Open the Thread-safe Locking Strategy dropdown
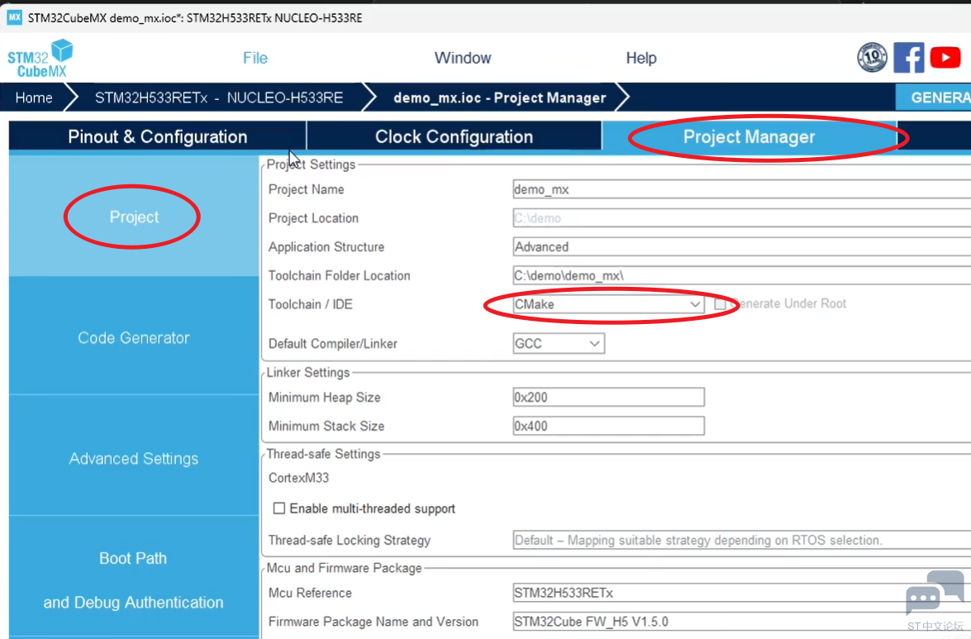The image size is (971, 639). pos(742,541)
